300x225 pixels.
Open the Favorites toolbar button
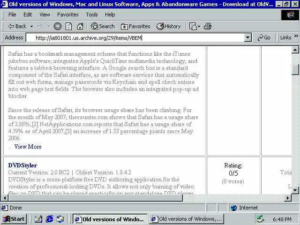135,26
